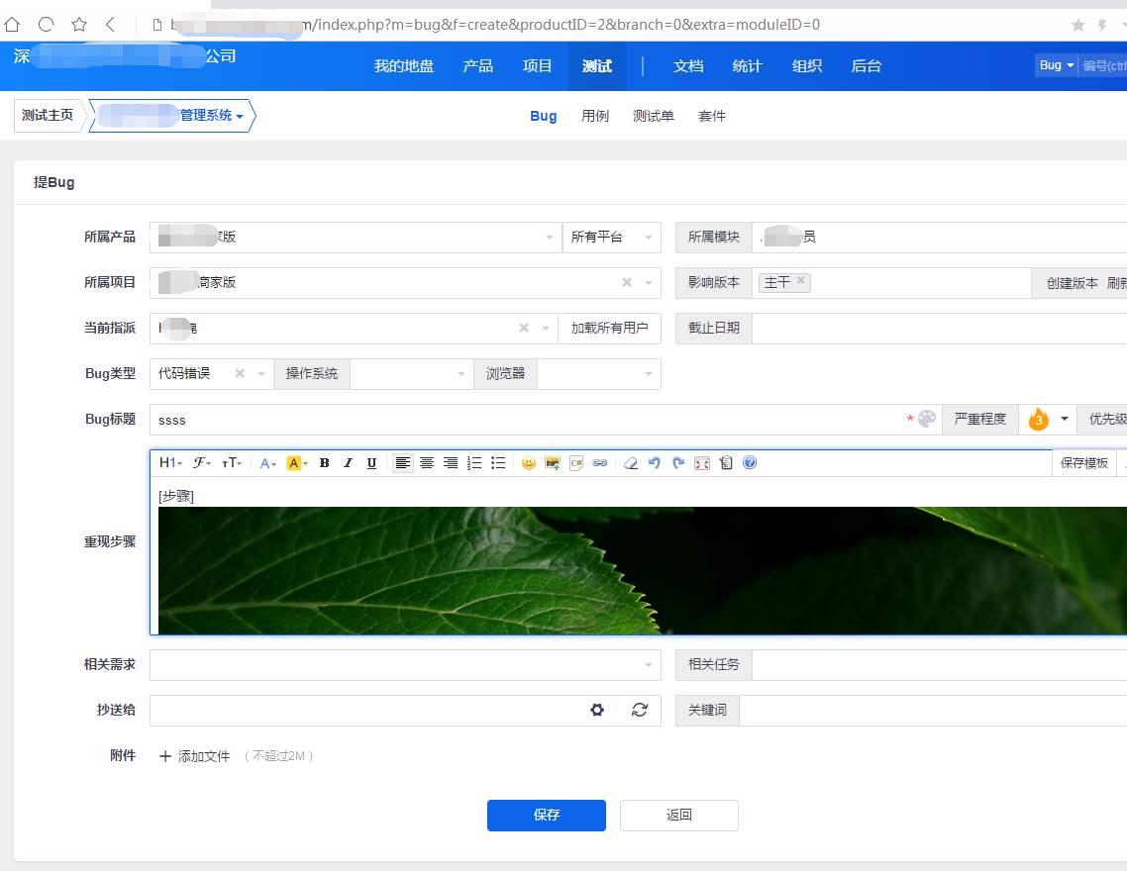Open the title color palette picker
1127x871 pixels.
[x=927, y=419]
